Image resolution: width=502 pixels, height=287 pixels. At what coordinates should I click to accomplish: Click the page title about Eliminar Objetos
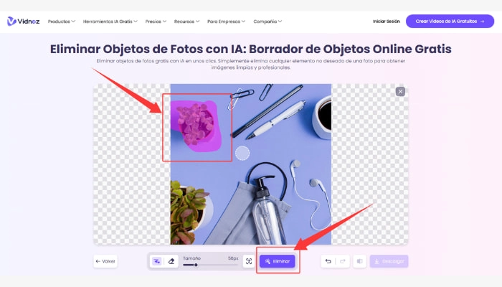click(251, 49)
